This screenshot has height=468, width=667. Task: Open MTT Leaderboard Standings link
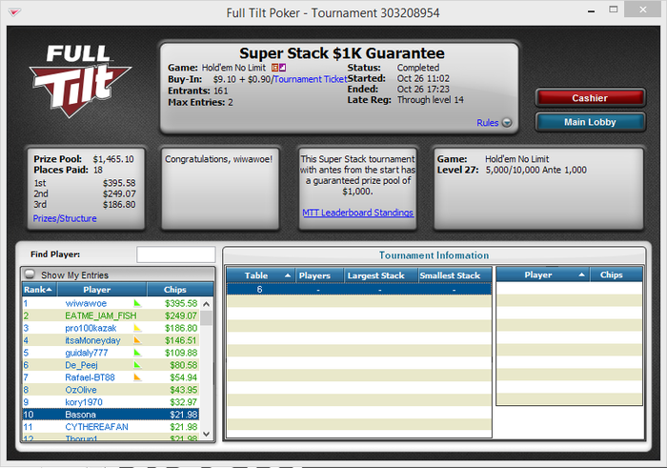(x=357, y=213)
